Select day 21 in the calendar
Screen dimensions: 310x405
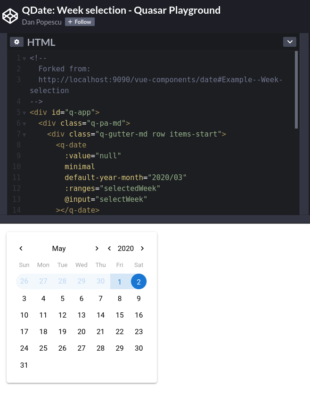click(x=100, y=332)
